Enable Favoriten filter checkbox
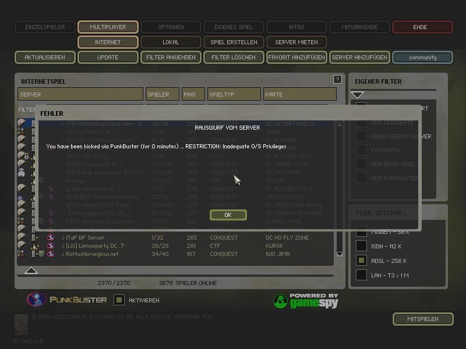This screenshot has height=349, width=466. pyautogui.click(x=361, y=150)
